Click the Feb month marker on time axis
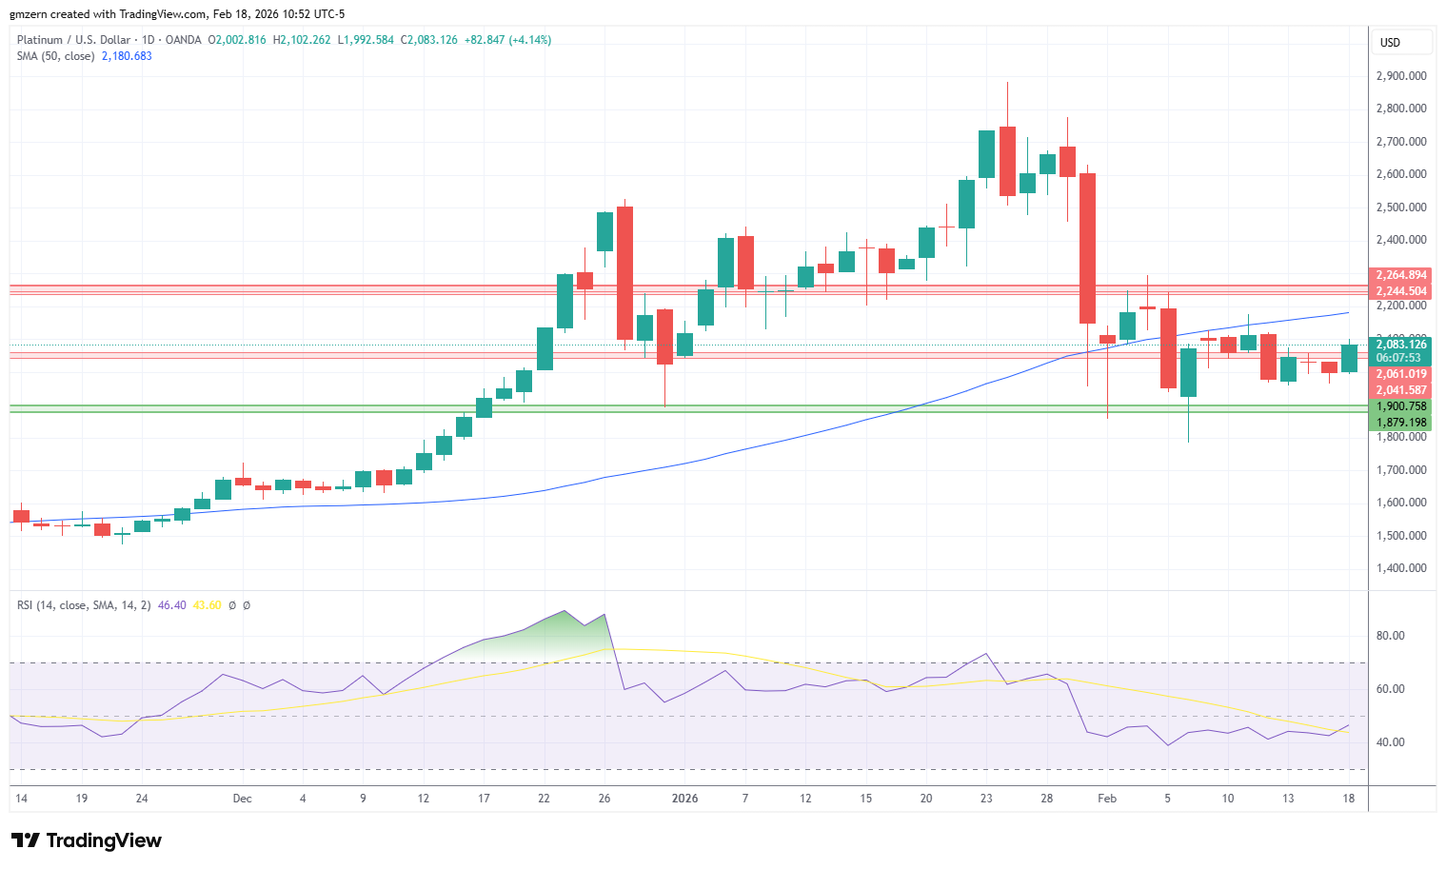1446x869 pixels. [x=1107, y=799]
